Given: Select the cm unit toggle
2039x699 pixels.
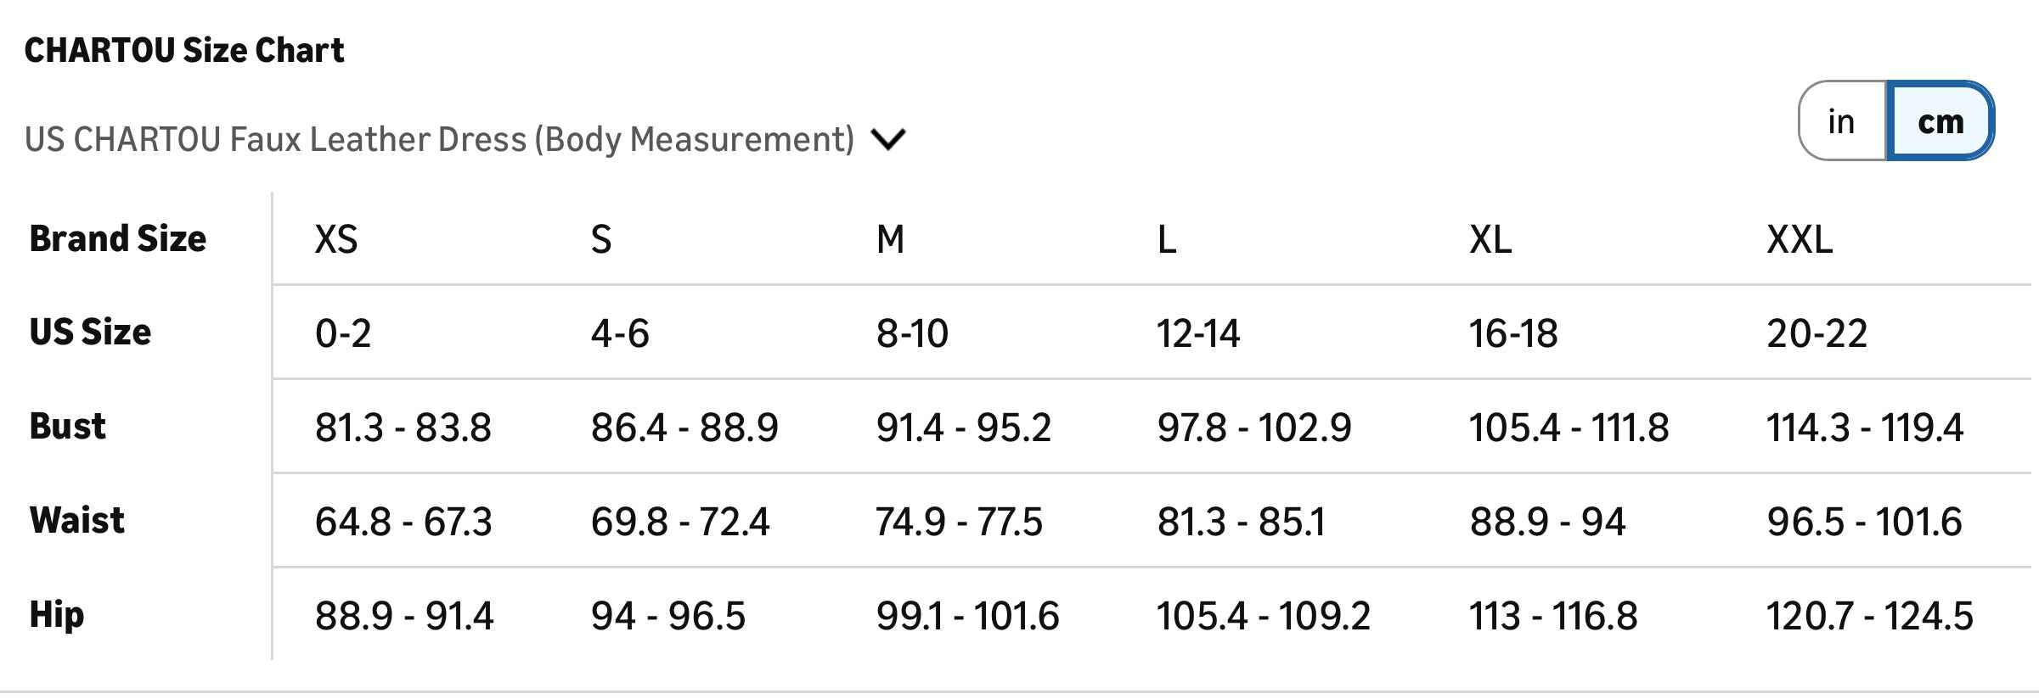Looking at the screenshot, I should pos(1940,121).
